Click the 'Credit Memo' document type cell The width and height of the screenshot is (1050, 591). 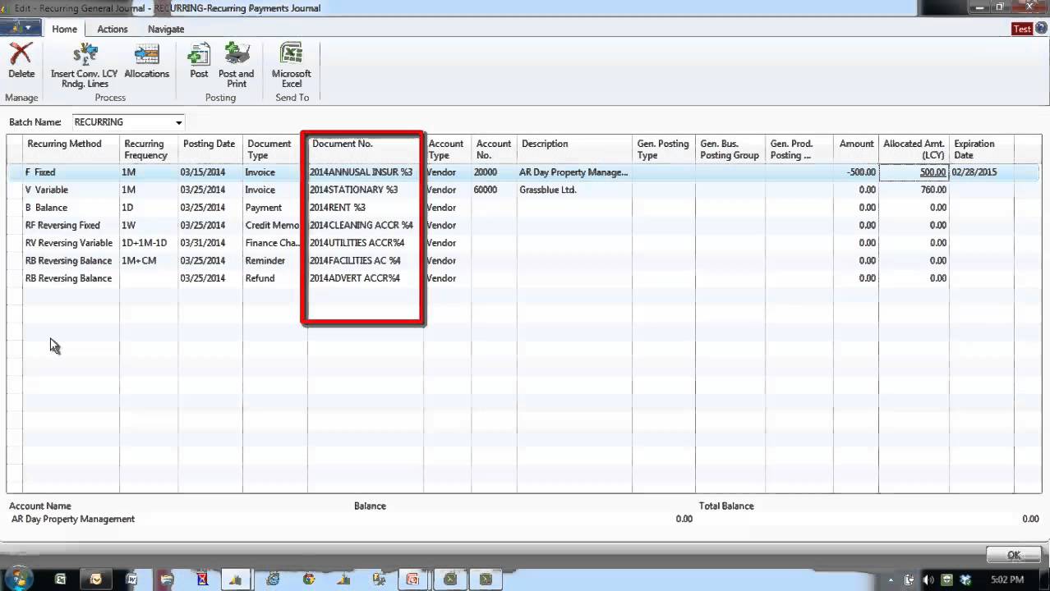coord(275,225)
